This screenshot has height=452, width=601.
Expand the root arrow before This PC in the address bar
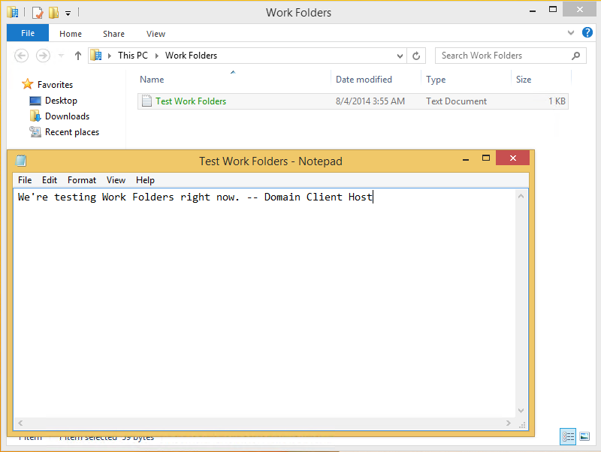pyautogui.click(x=110, y=56)
